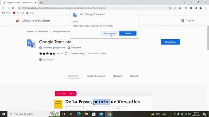The image size is (209, 117).
Task: Open Microsoft Edge from taskbar
Action: [79, 114]
